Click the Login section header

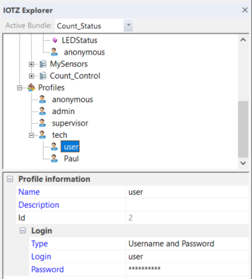(42, 231)
